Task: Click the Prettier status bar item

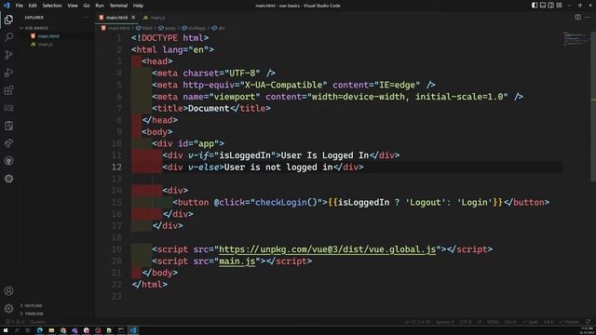Action: (x=569, y=322)
